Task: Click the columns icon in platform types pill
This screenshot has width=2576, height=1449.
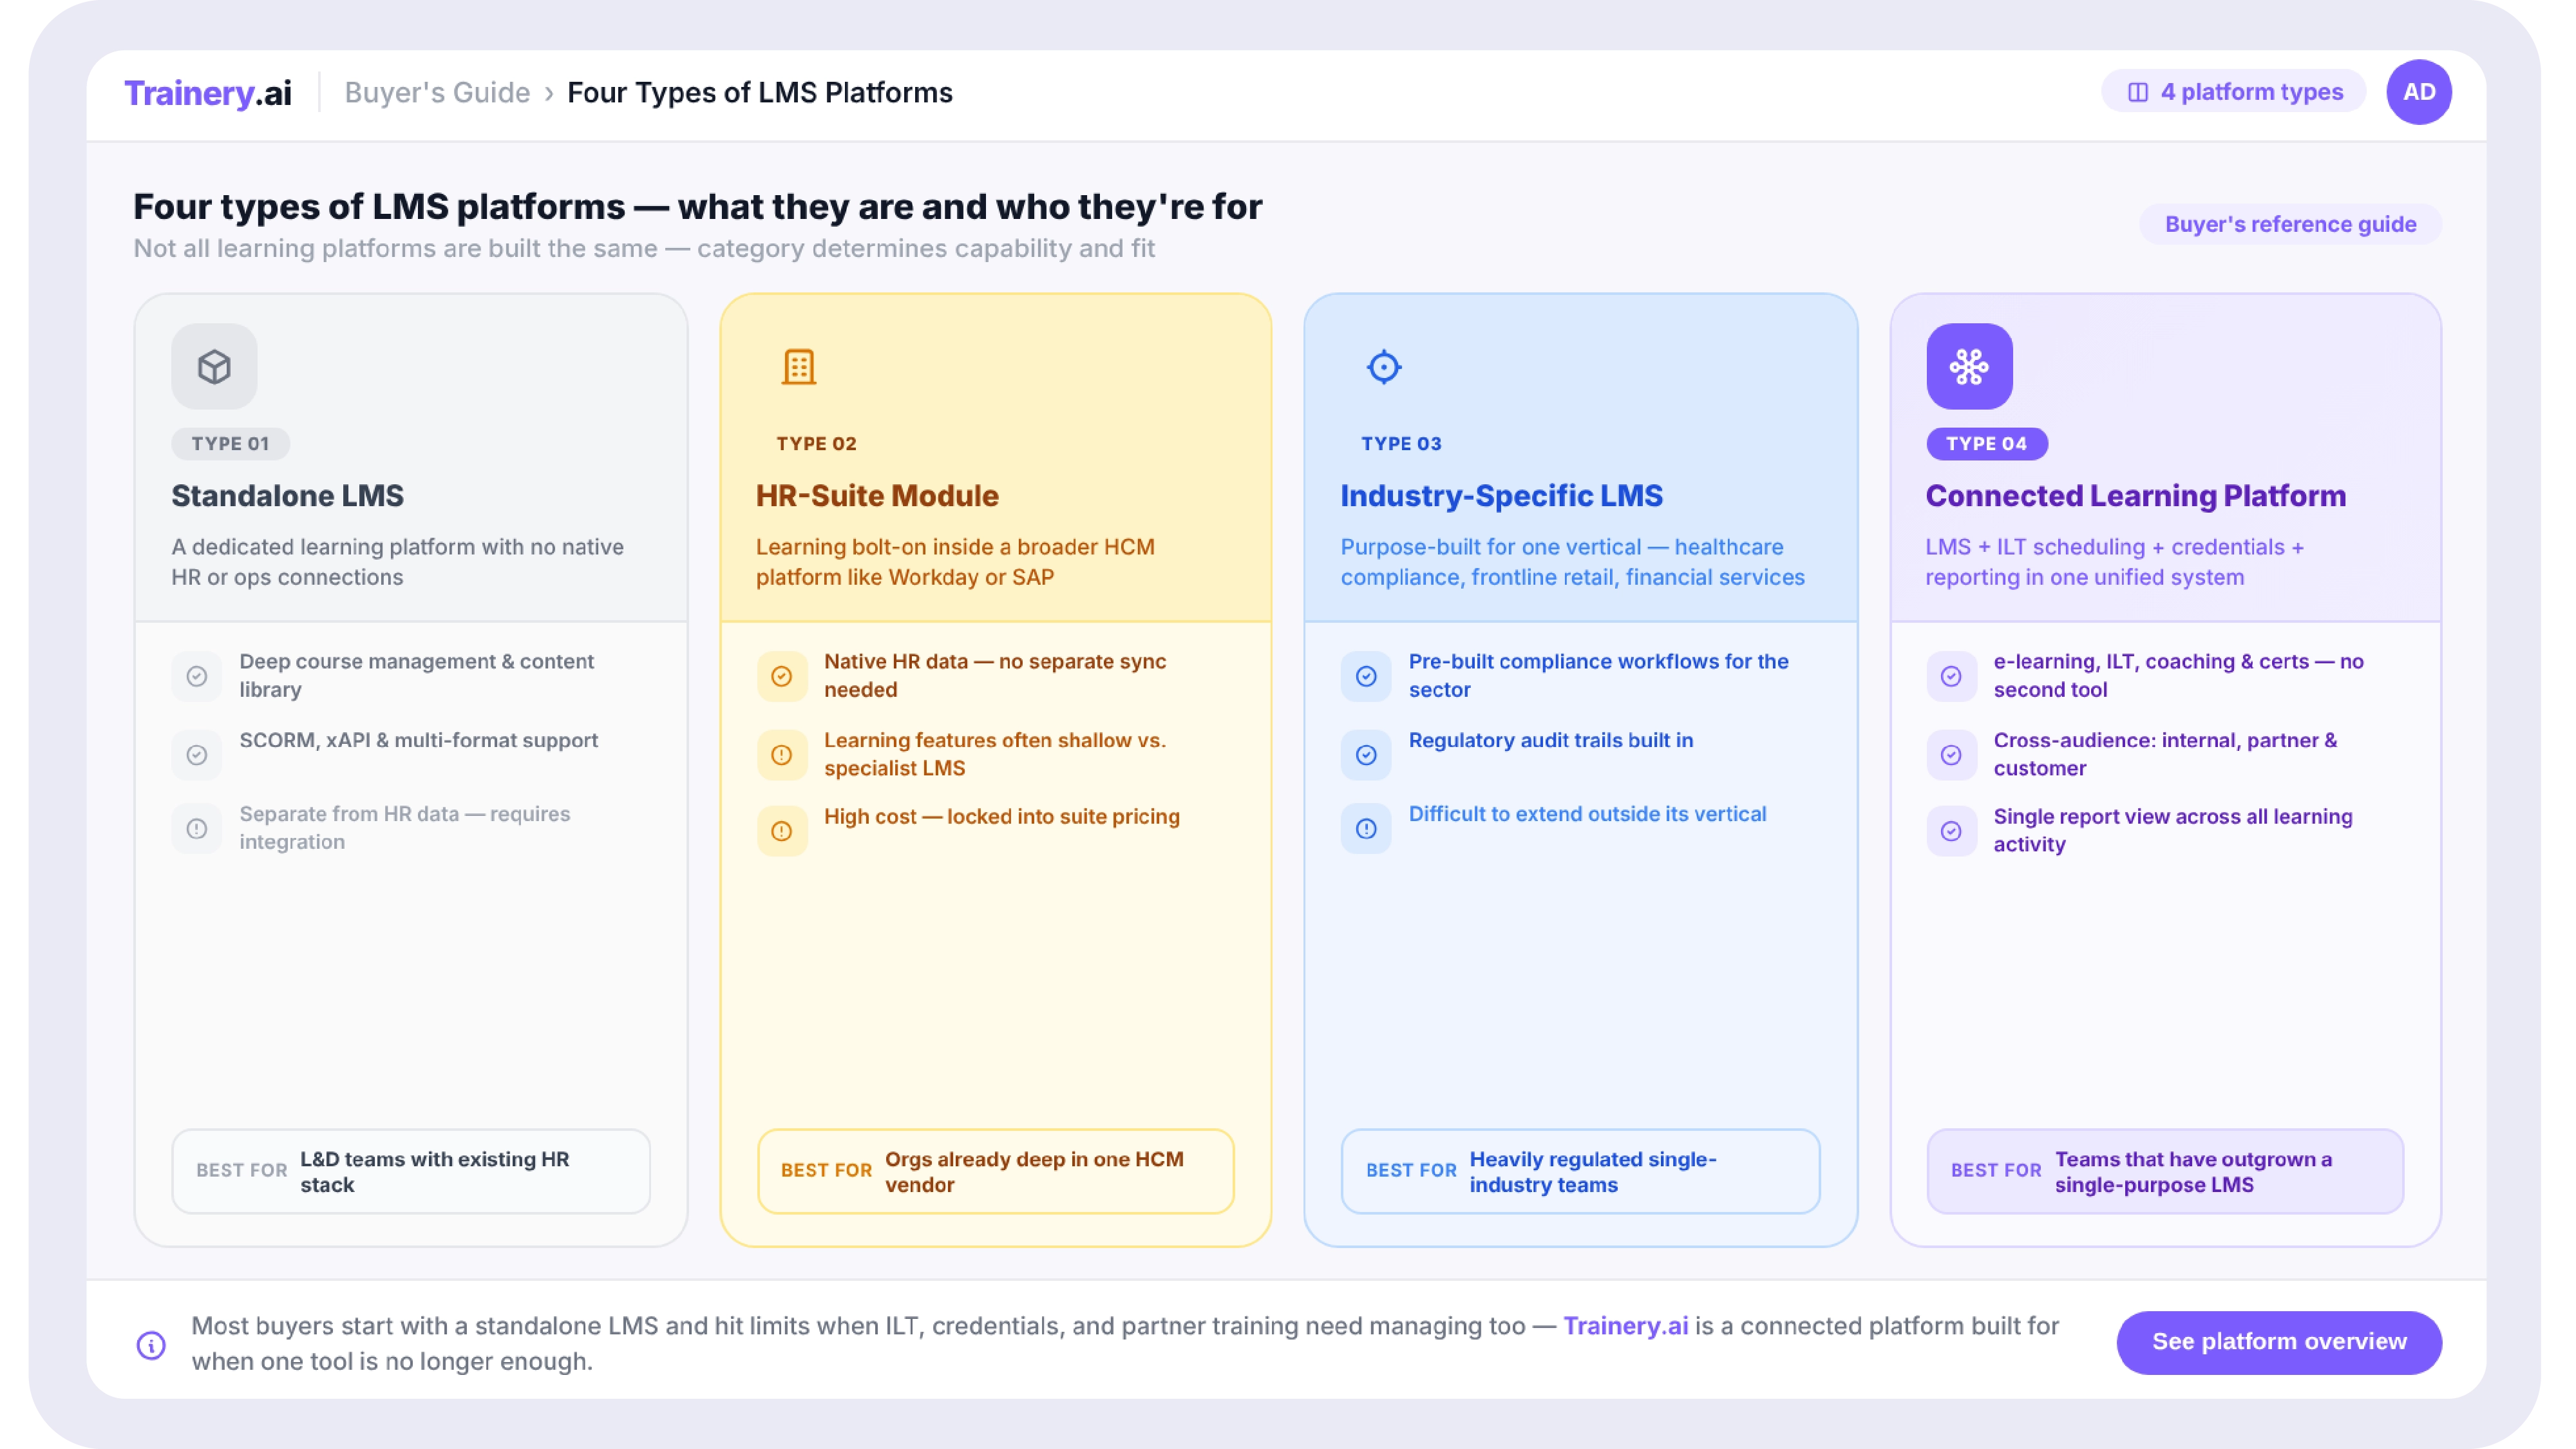Action: coord(2138,92)
